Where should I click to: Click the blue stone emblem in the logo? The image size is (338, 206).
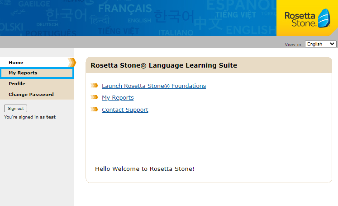pyautogui.click(x=324, y=18)
